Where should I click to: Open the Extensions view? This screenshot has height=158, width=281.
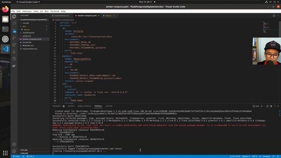pyautogui.click(x=14, y=45)
